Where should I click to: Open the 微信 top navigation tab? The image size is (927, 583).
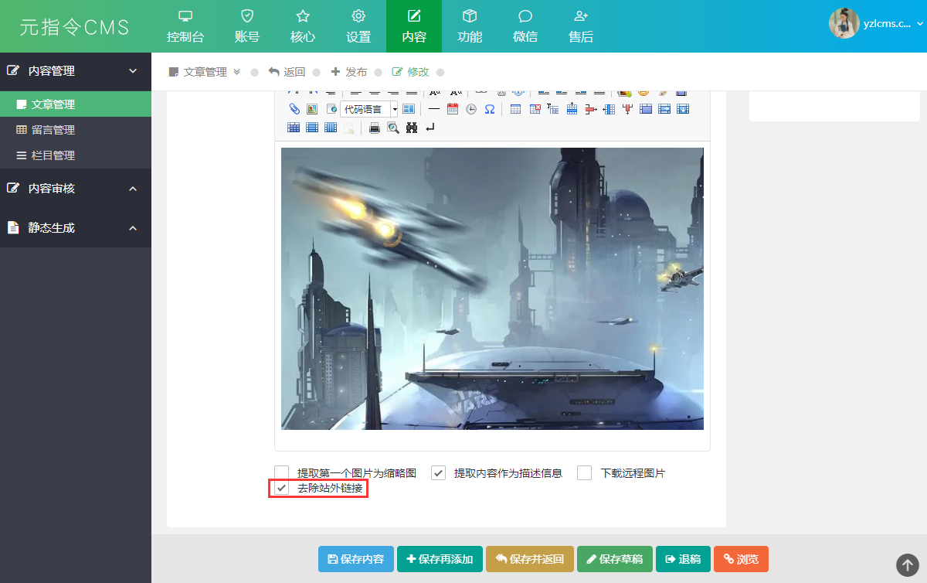(x=525, y=26)
